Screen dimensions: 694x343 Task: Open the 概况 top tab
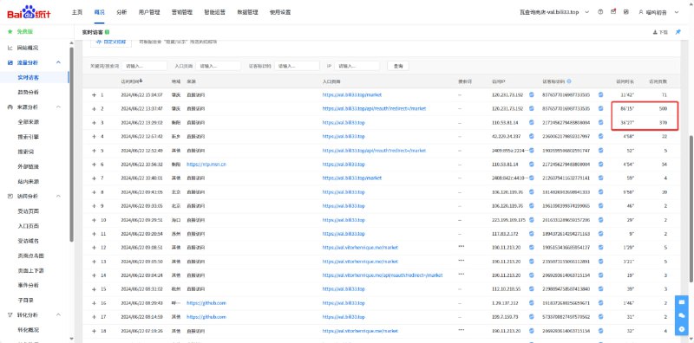click(x=99, y=12)
